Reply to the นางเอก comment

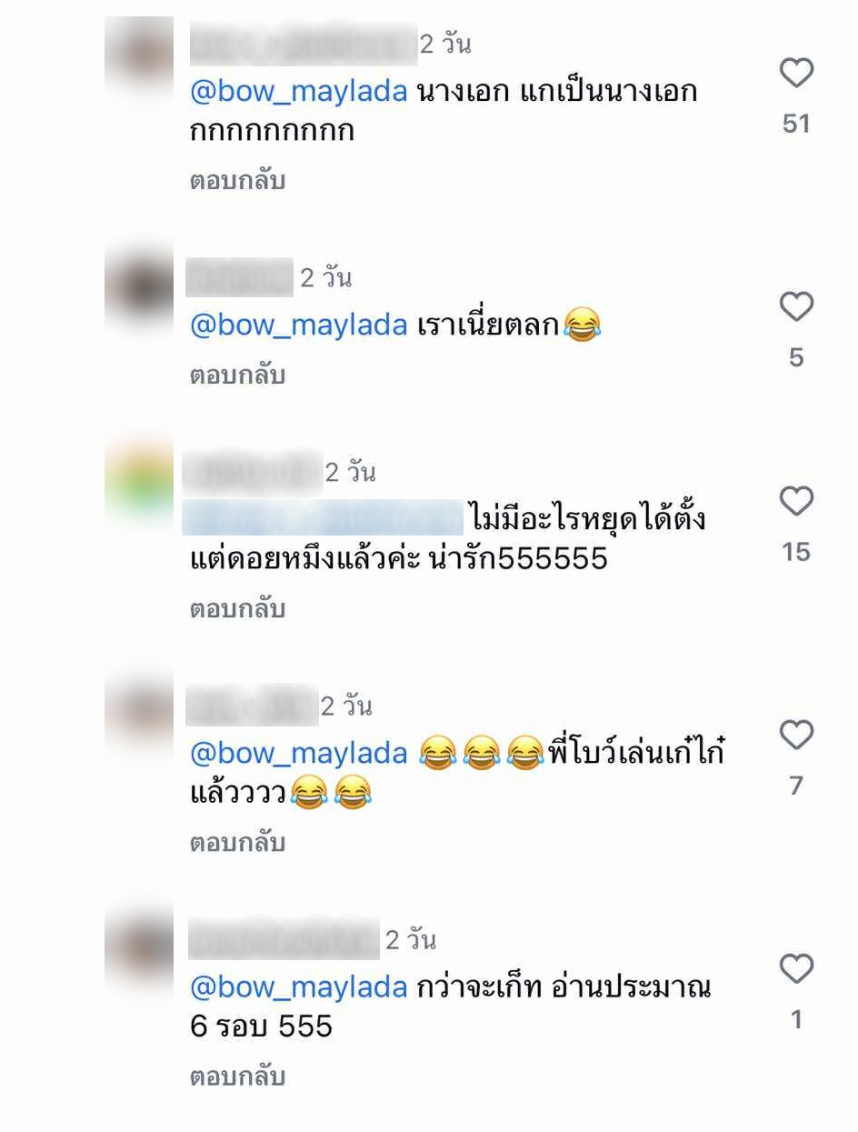237,181
